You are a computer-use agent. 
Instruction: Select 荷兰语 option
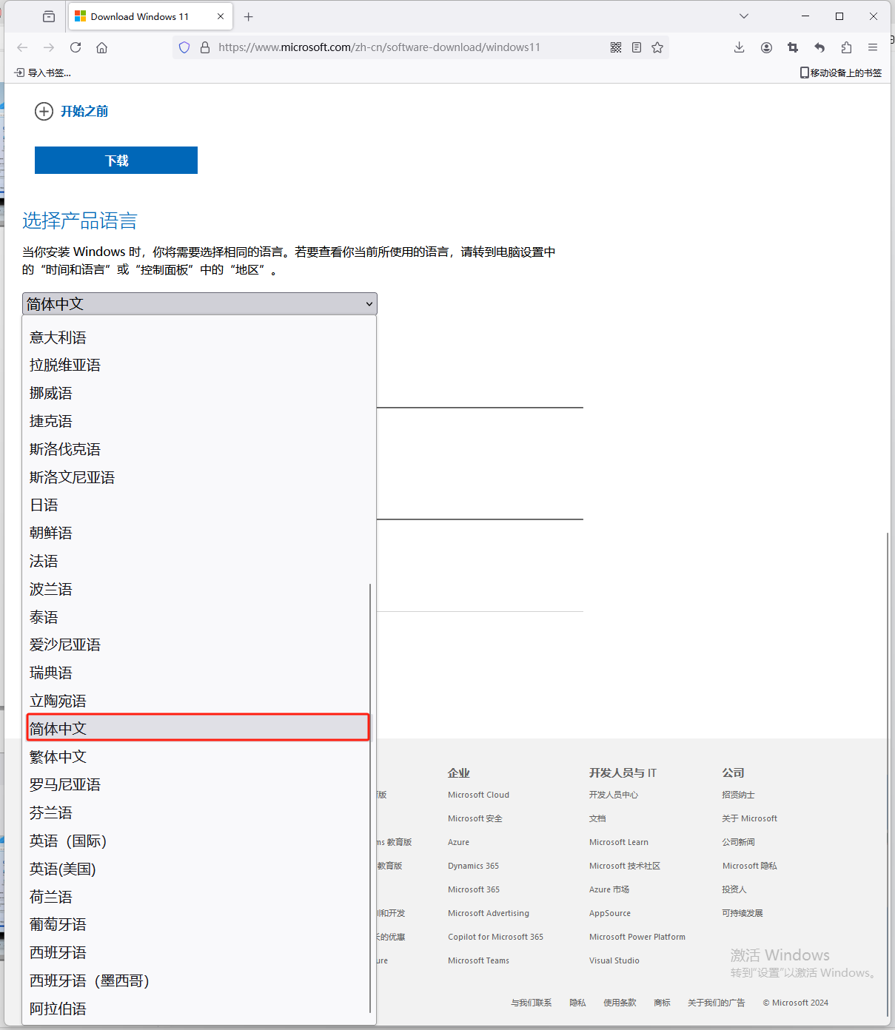click(196, 897)
